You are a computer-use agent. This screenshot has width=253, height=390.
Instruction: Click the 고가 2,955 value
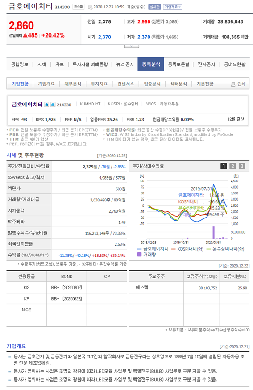144,21
